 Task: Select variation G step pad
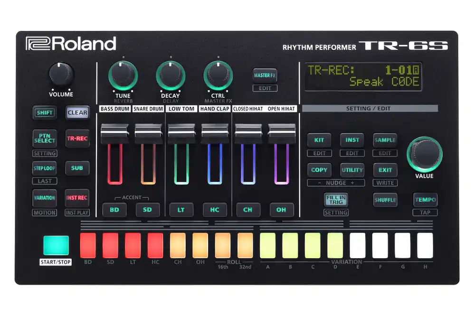[x=403, y=245]
